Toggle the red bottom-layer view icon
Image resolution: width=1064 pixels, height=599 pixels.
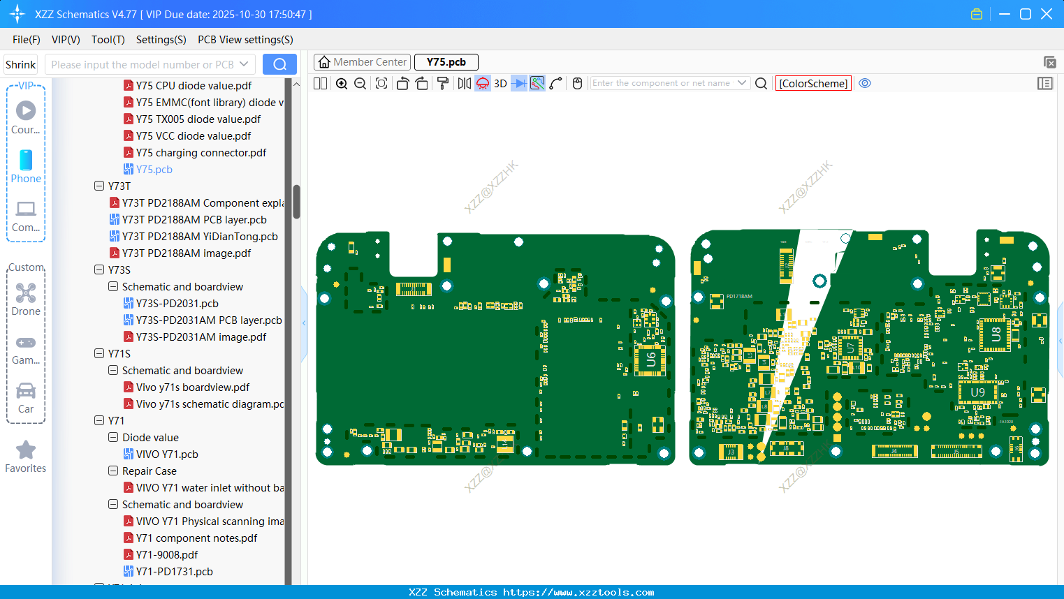(x=483, y=84)
